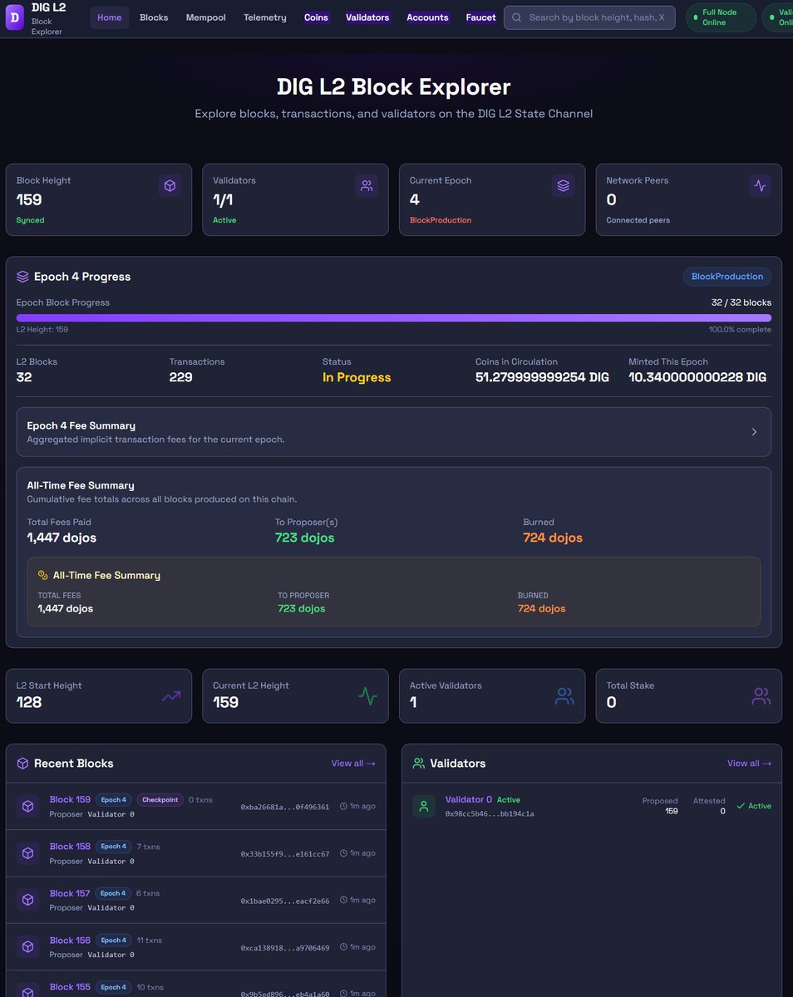Open the Block 157 link
This screenshot has height=997, width=793.
pyautogui.click(x=70, y=894)
